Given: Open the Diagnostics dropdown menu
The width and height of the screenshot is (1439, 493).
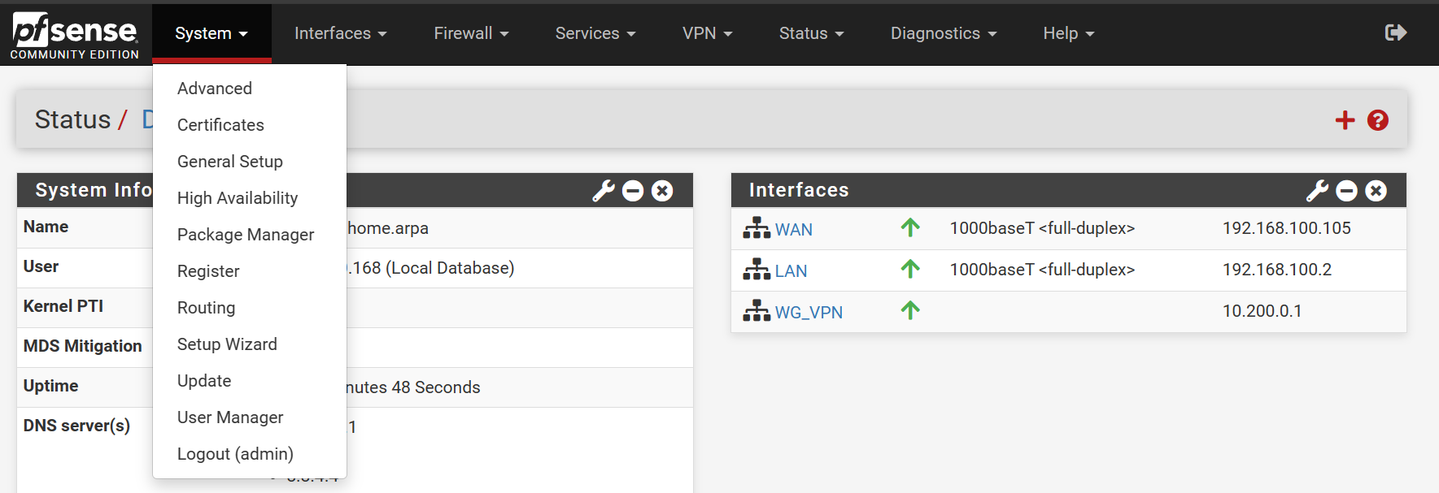Looking at the screenshot, I should [x=944, y=33].
